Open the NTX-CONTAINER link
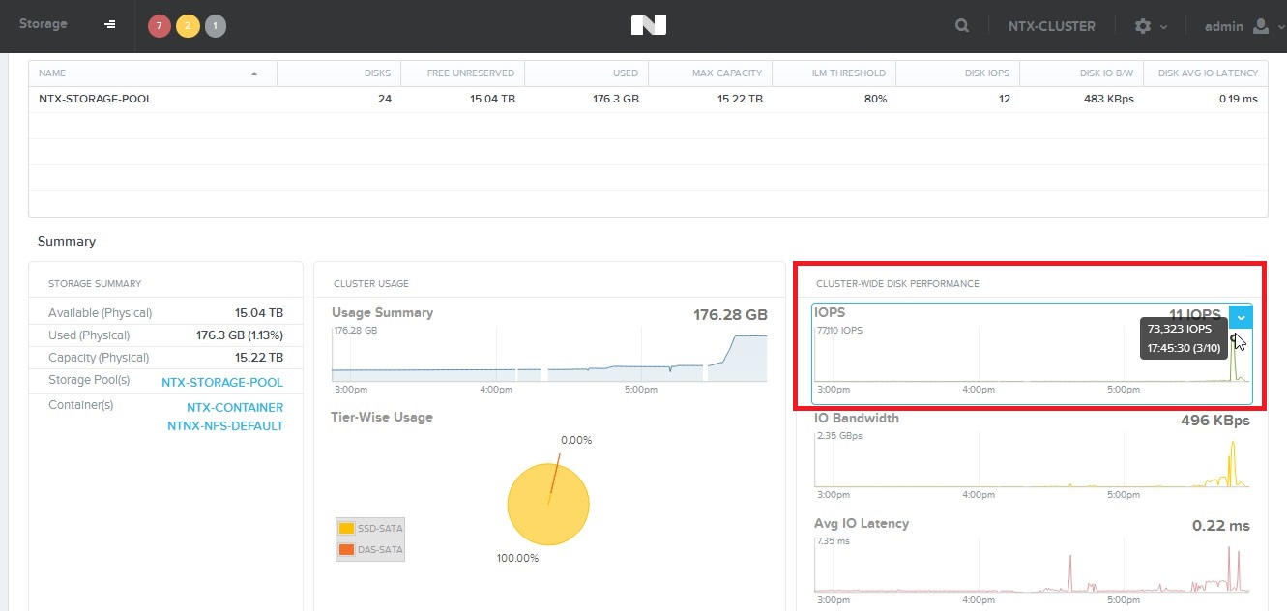This screenshot has height=611, width=1287. 235,407
